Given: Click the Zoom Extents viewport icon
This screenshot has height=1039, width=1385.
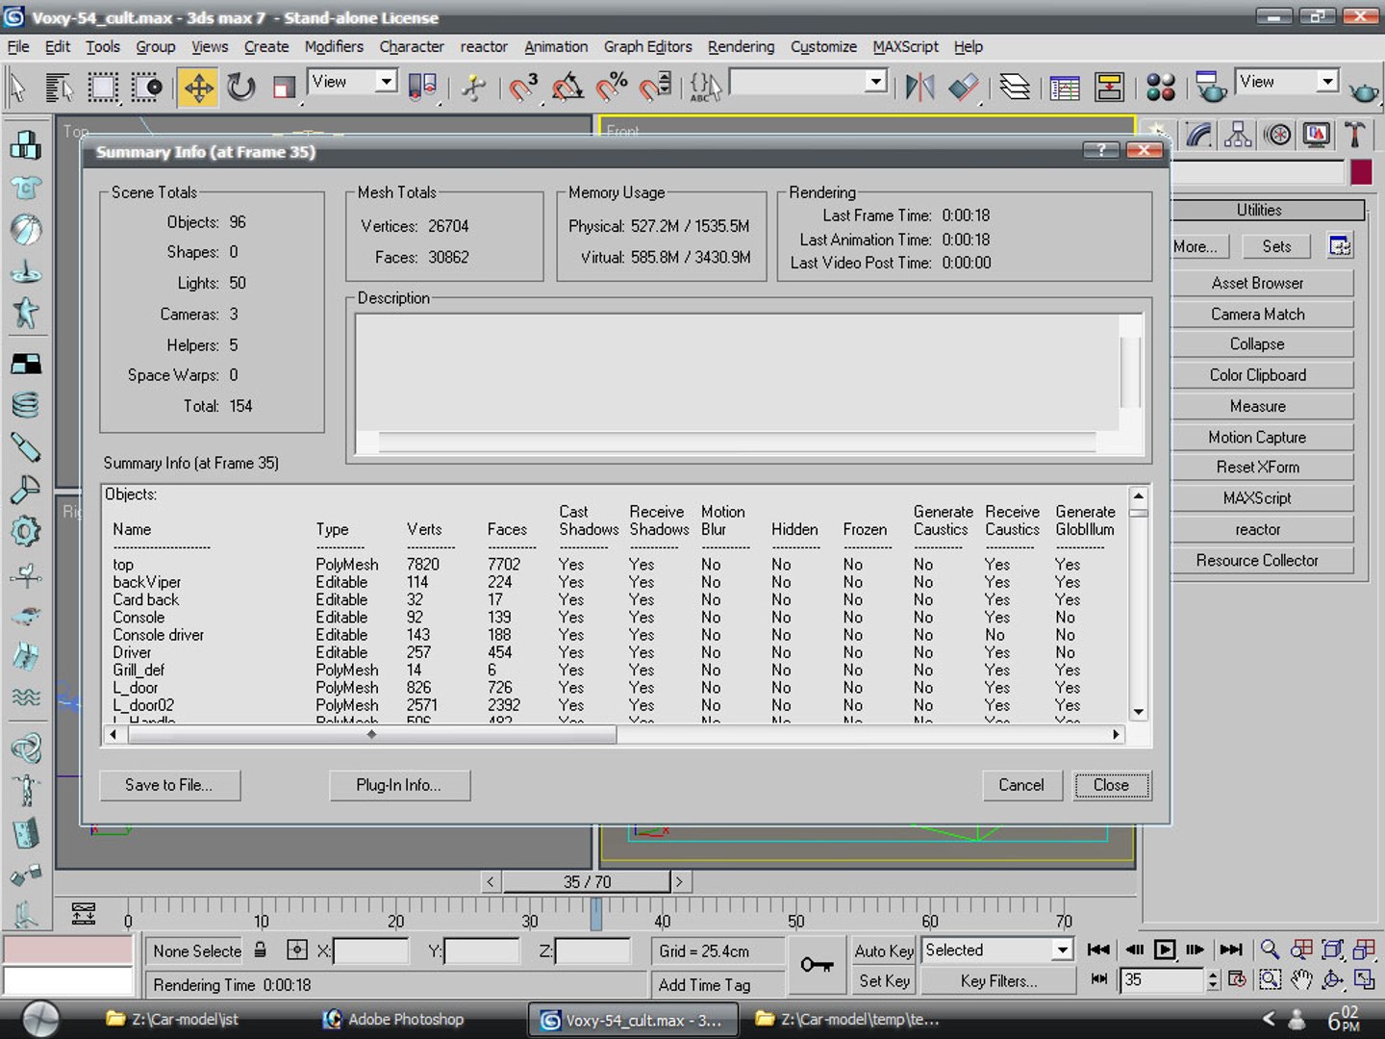Looking at the screenshot, I should point(1333,950).
